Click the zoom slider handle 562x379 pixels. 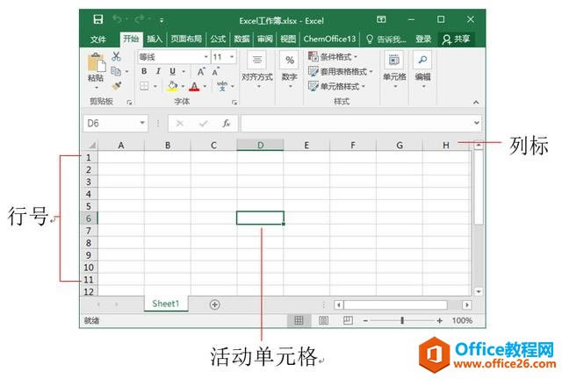click(402, 320)
